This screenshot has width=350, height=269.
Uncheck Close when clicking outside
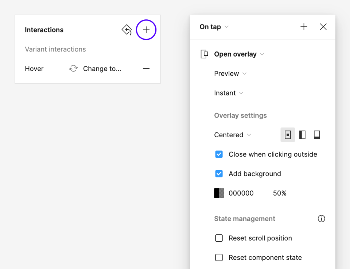click(219, 154)
